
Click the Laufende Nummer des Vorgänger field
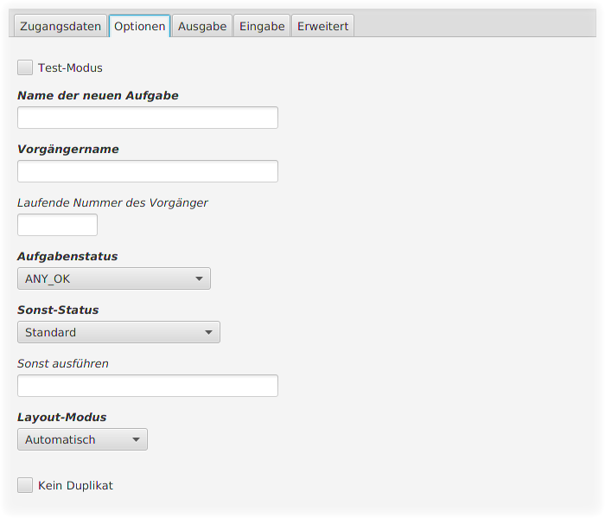58,225
